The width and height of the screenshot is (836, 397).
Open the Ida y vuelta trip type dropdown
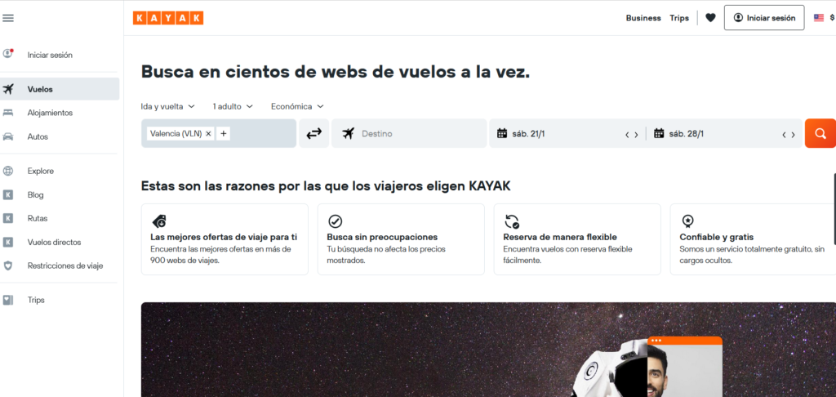pos(168,107)
